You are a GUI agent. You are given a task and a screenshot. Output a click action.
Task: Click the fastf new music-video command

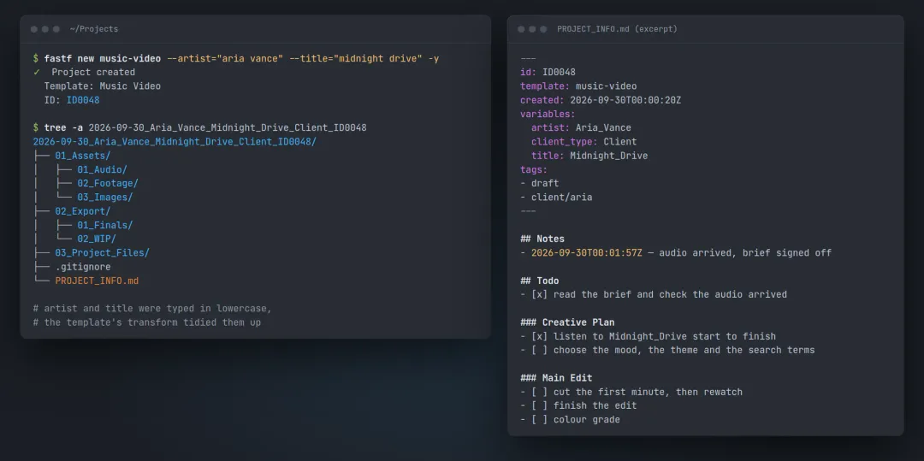102,58
